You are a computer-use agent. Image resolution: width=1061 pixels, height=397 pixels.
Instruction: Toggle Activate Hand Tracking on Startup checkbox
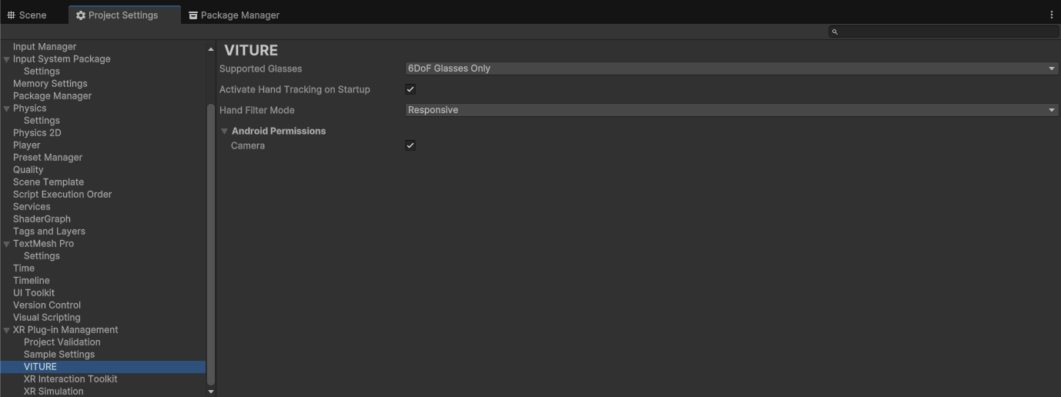point(410,89)
